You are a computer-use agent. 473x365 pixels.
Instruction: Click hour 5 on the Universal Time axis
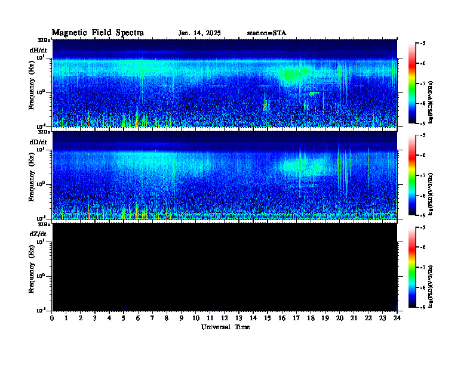[124, 318]
